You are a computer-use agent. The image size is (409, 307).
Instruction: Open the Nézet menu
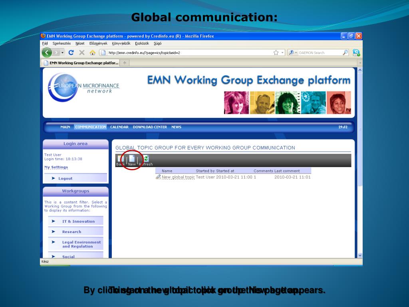point(80,43)
